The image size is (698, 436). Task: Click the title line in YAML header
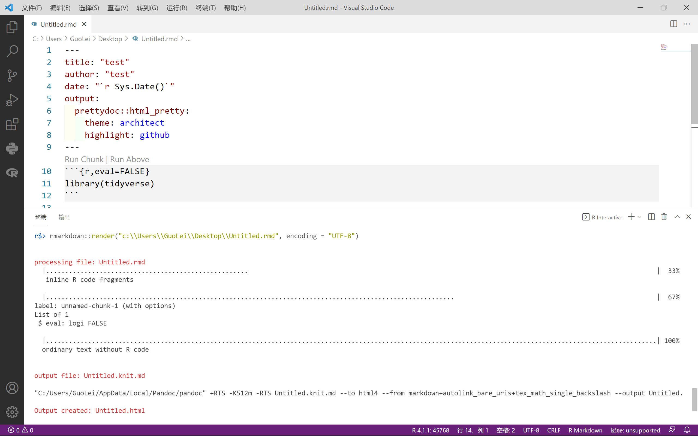click(x=97, y=62)
